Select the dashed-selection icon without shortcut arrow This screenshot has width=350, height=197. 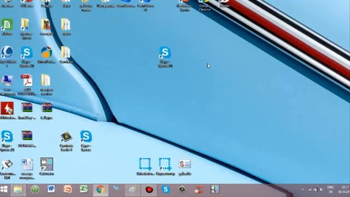tap(145, 166)
